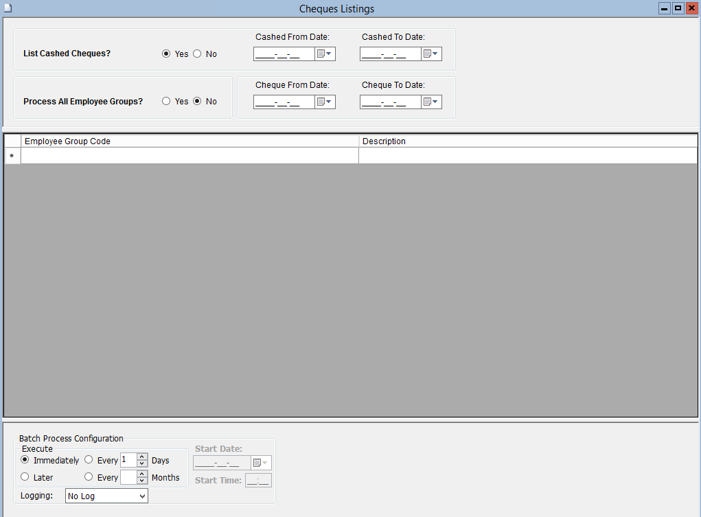Expand the Logging dropdown
This screenshot has width=701, height=517.
pyautogui.click(x=142, y=496)
